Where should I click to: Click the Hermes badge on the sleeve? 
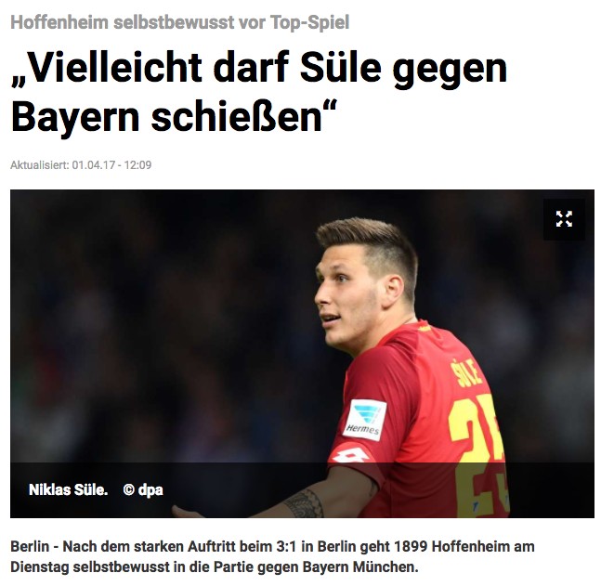tap(364, 420)
